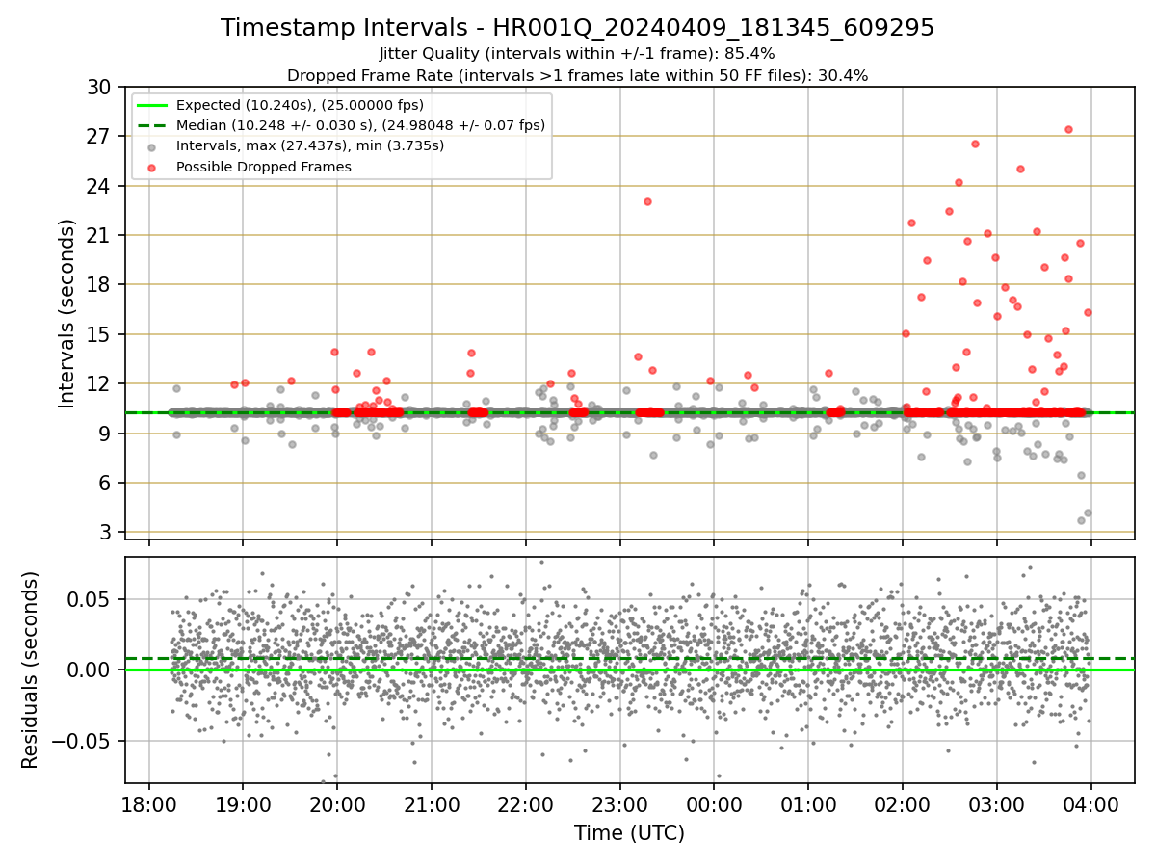
Task: Click the dashed green line sample in legend
Action: click(153, 125)
